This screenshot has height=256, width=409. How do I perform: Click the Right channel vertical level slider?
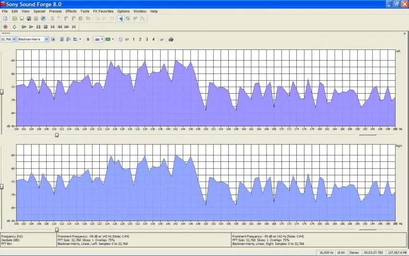pyautogui.click(x=1, y=186)
